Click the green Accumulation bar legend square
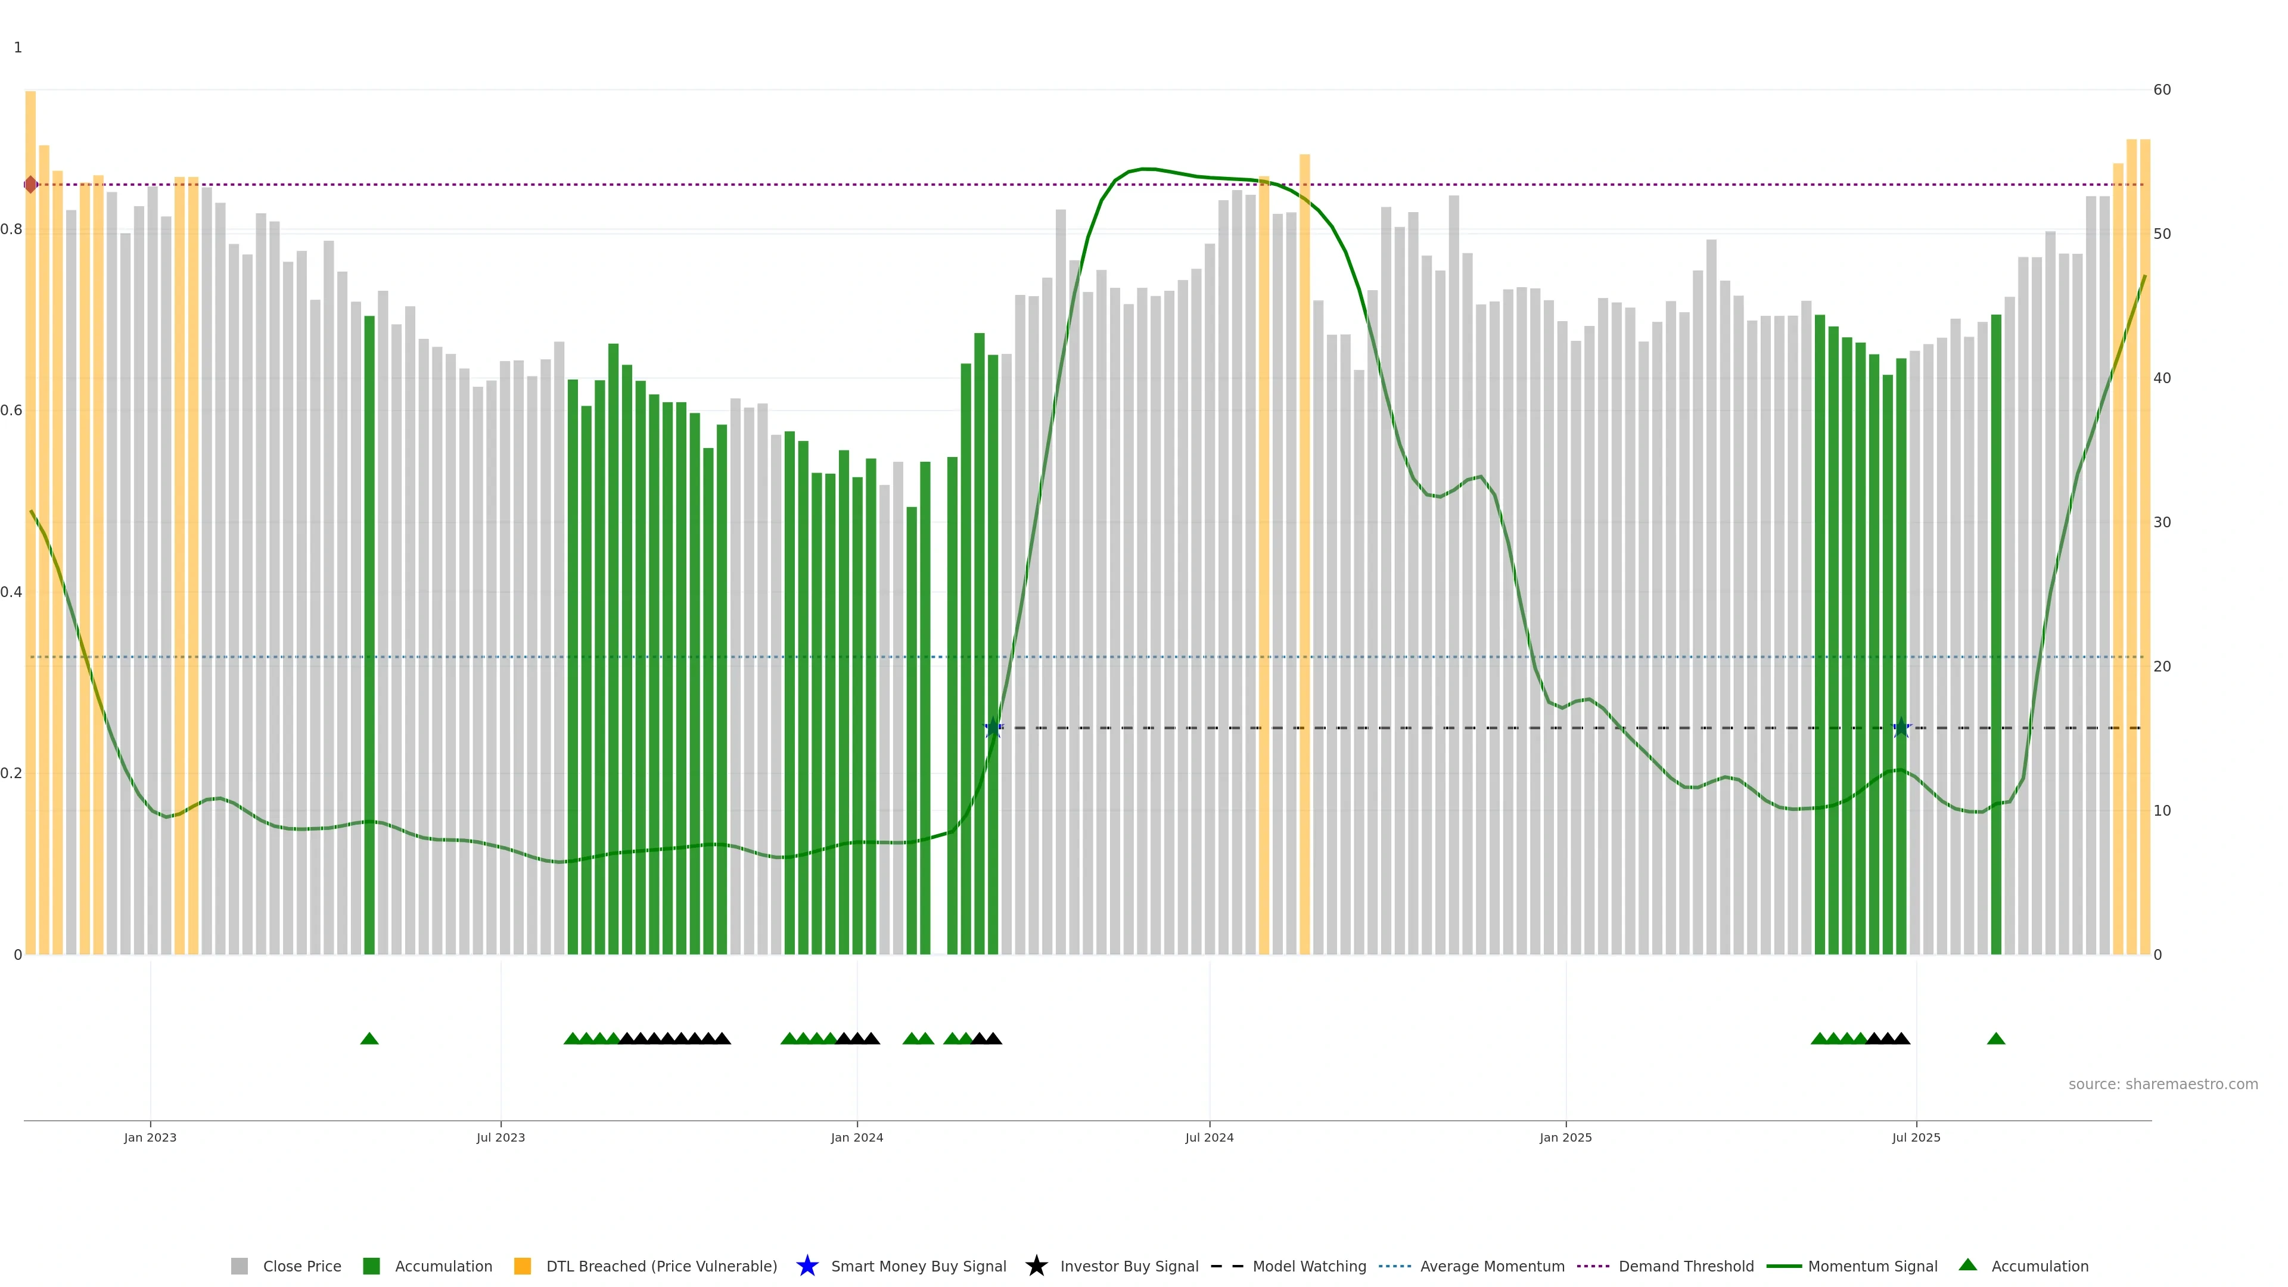The image size is (2288, 1287). tap(371, 1267)
